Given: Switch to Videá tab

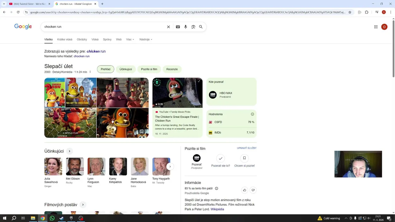Looking at the screenshot, I should click(x=95, y=39).
